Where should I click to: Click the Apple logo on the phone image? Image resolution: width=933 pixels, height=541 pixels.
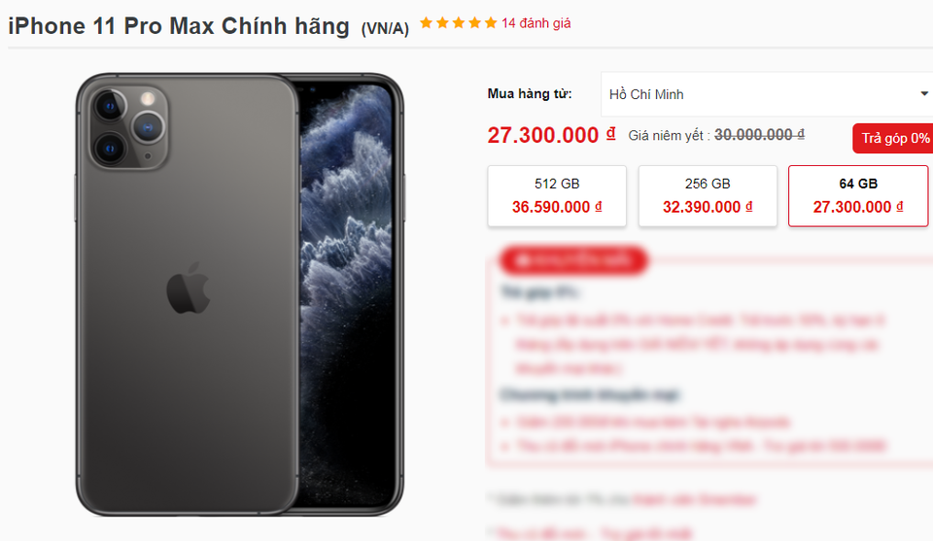pos(188,287)
